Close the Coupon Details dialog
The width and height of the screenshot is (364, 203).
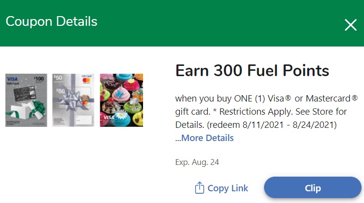[351, 25]
